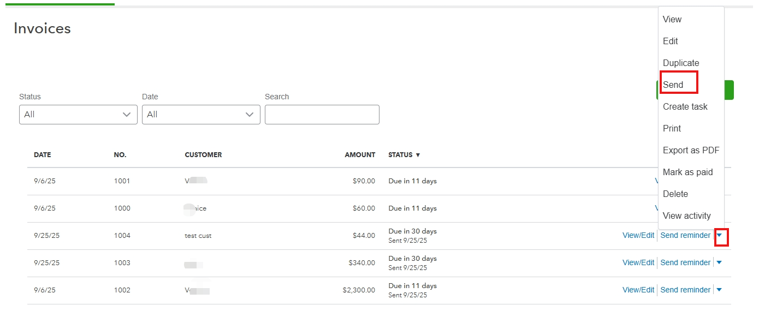Open View activity from the menu
Screen dimensions: 759x317
(x=687, y=216)
